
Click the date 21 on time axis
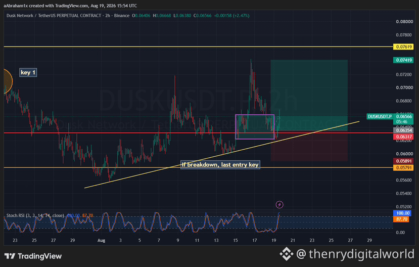tap(293, 240)
